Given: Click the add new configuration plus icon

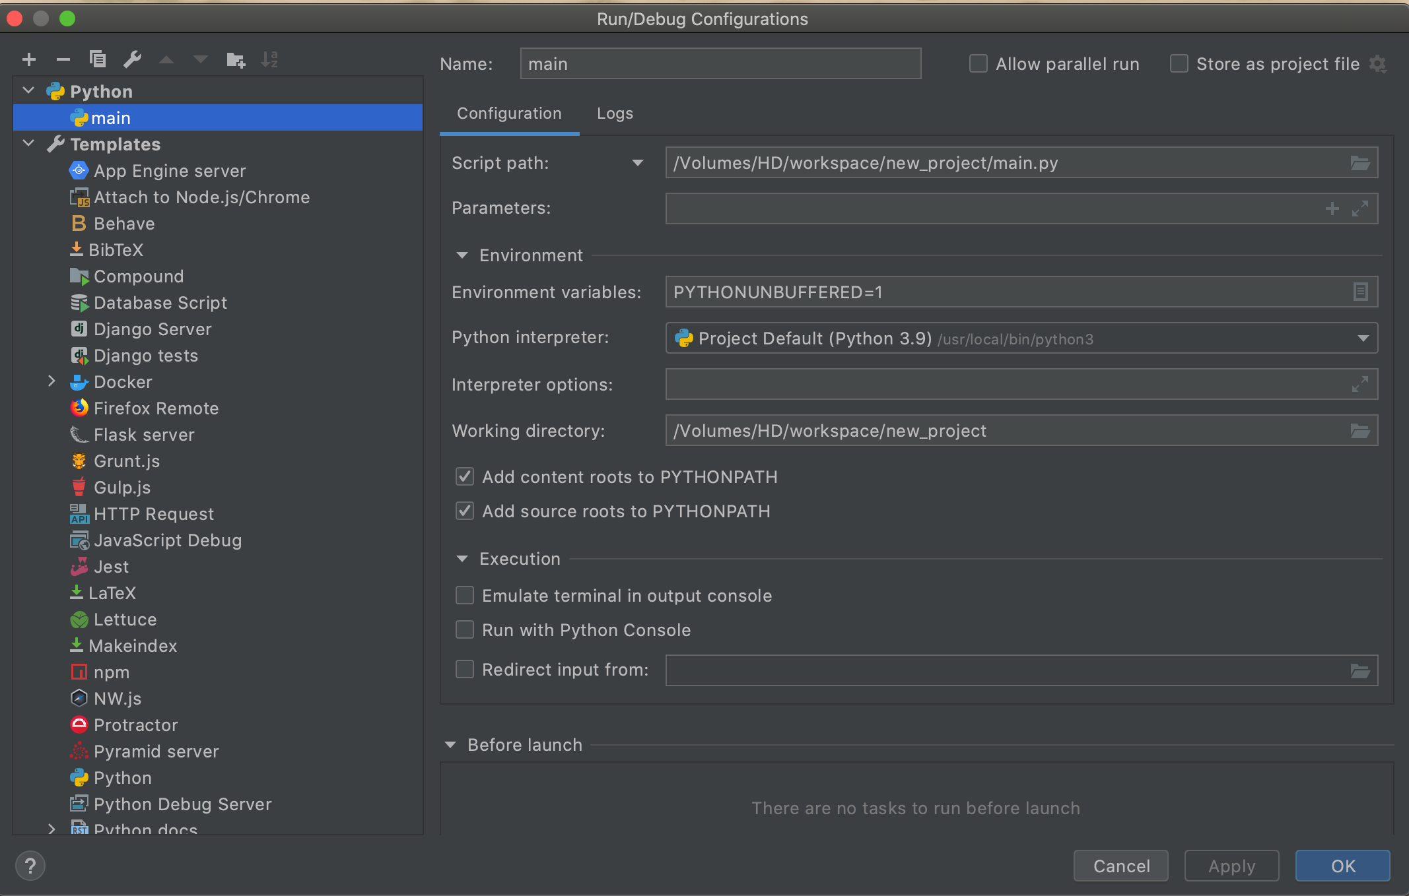Looking at the screenshot, I should coord(29,60).
